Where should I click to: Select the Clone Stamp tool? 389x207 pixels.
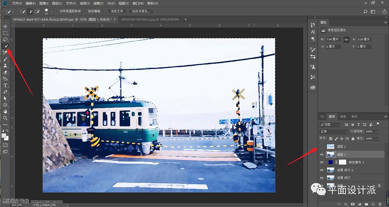click(5, 66)
